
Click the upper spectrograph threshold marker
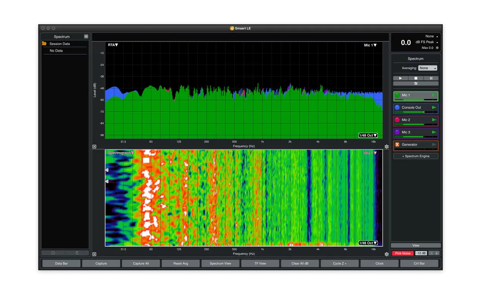point(107,170)
